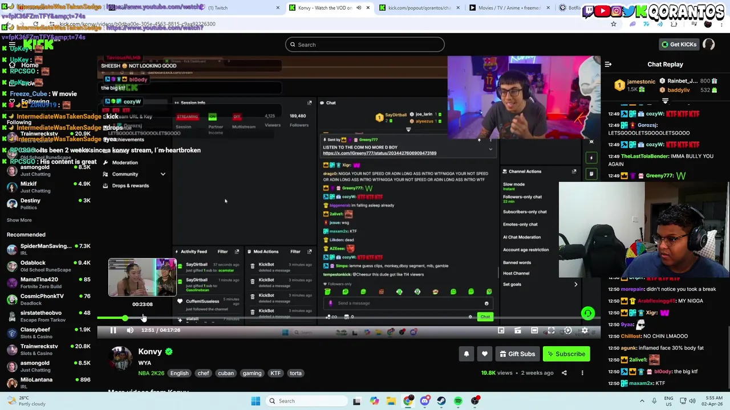Open SpiderManSaving recommended channel
The height and width of the screenshot is (410, 730).
tap(48, 249)
